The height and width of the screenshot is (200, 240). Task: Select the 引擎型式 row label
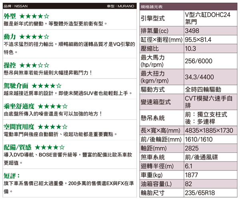153,19
